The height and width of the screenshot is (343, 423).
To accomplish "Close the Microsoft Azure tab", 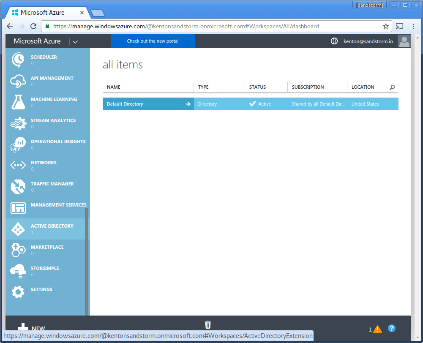I will click(82, 13).
